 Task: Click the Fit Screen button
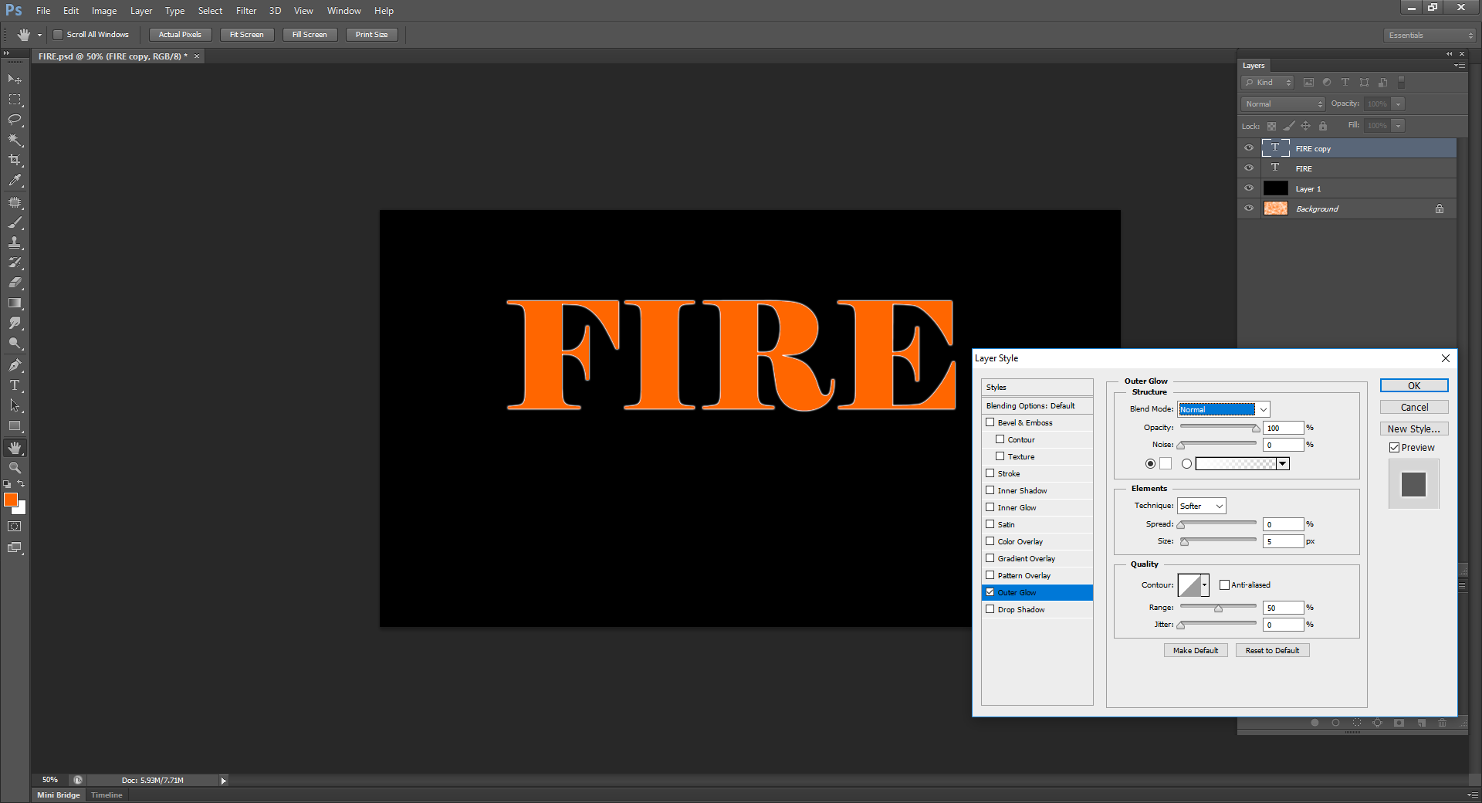(247, 35)
